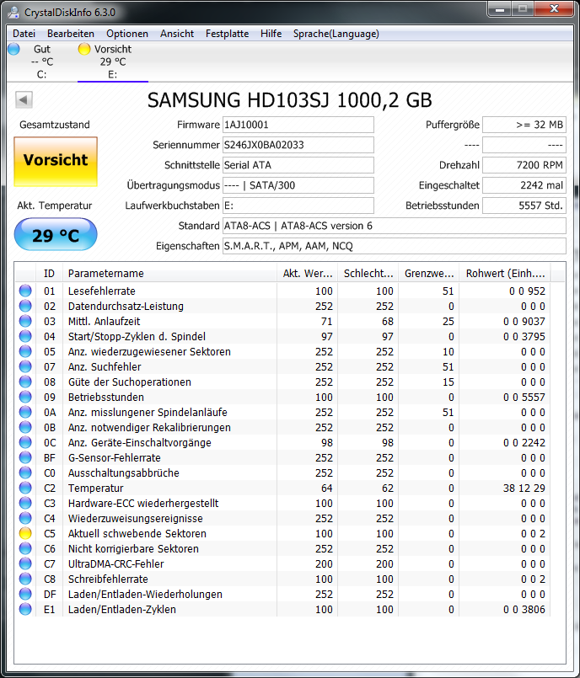Click the status icon for Laden/Entladen-Wiederholungen
The height and width of the screenshot is (678, 580).
coord(25,594)
